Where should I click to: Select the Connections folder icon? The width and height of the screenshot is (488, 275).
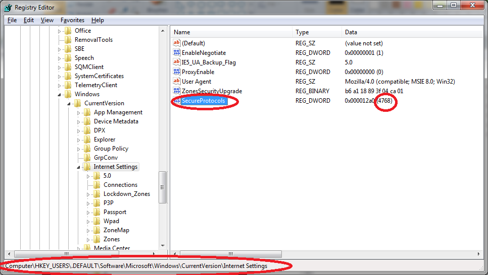click(97, 185)
